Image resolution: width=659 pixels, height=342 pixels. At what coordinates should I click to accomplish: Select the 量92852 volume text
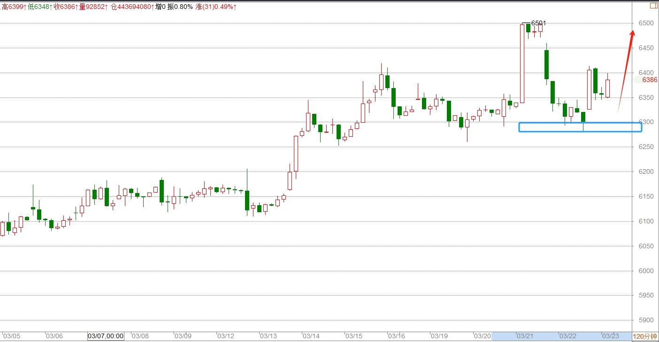coord(94,7)
